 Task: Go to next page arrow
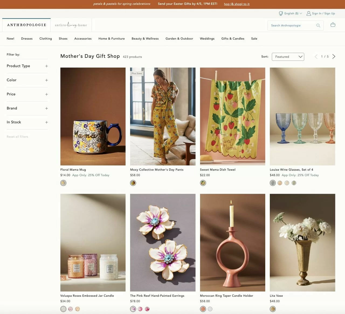click(334, 57)
